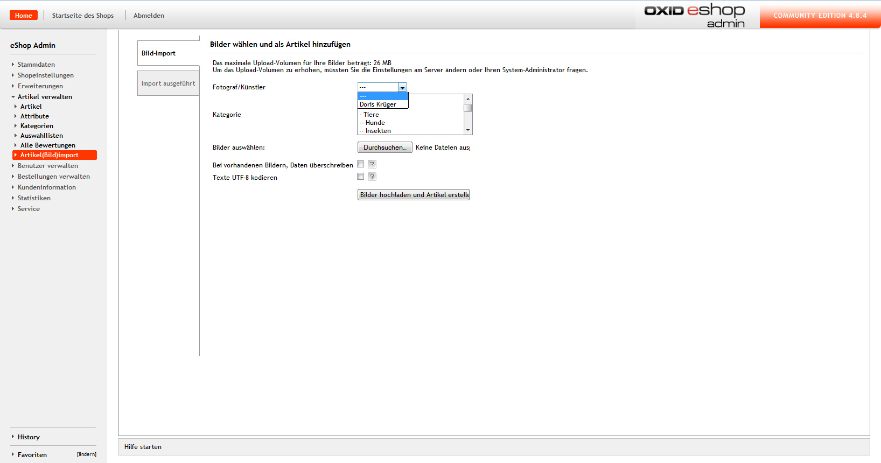
Task: Switch to the Bild-Import tab
Action: coord(159,53)
